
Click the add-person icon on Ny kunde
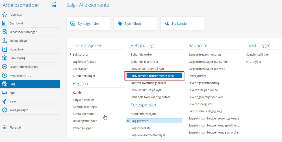pos(167,23)
